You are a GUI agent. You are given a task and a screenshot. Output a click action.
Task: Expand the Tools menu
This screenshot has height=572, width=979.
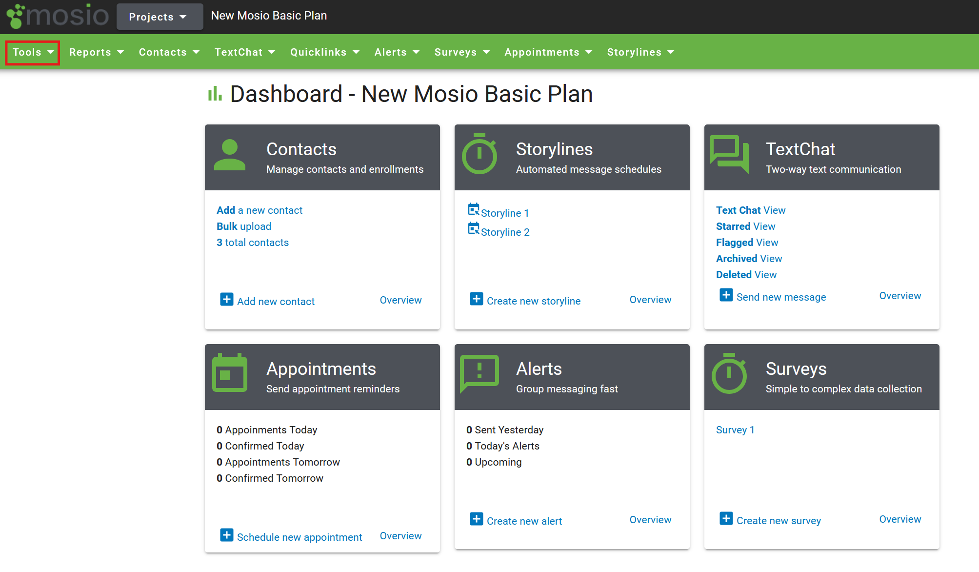coord(33,52)
